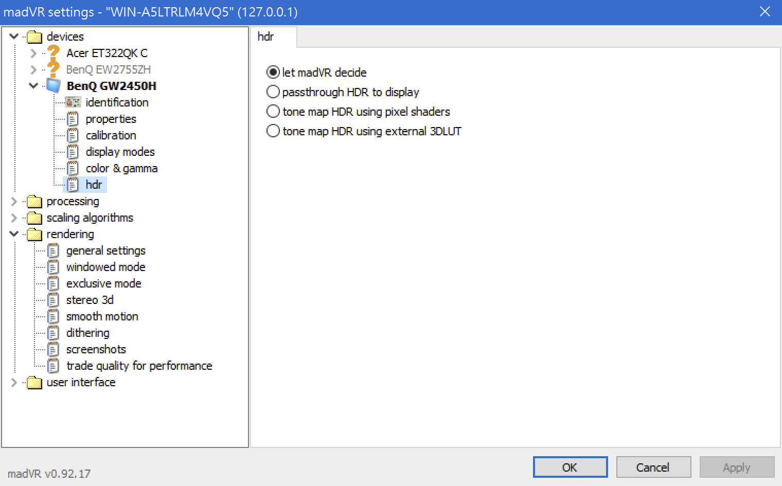
Task: Click the smooth motion page icon
Action: [x=54, y=316]
